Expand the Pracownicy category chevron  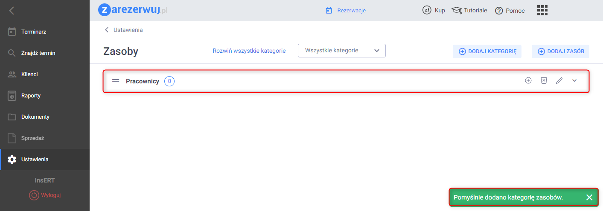tap(574, 80)
